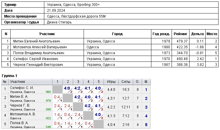Click rating value 422.35

coord(182,47)
